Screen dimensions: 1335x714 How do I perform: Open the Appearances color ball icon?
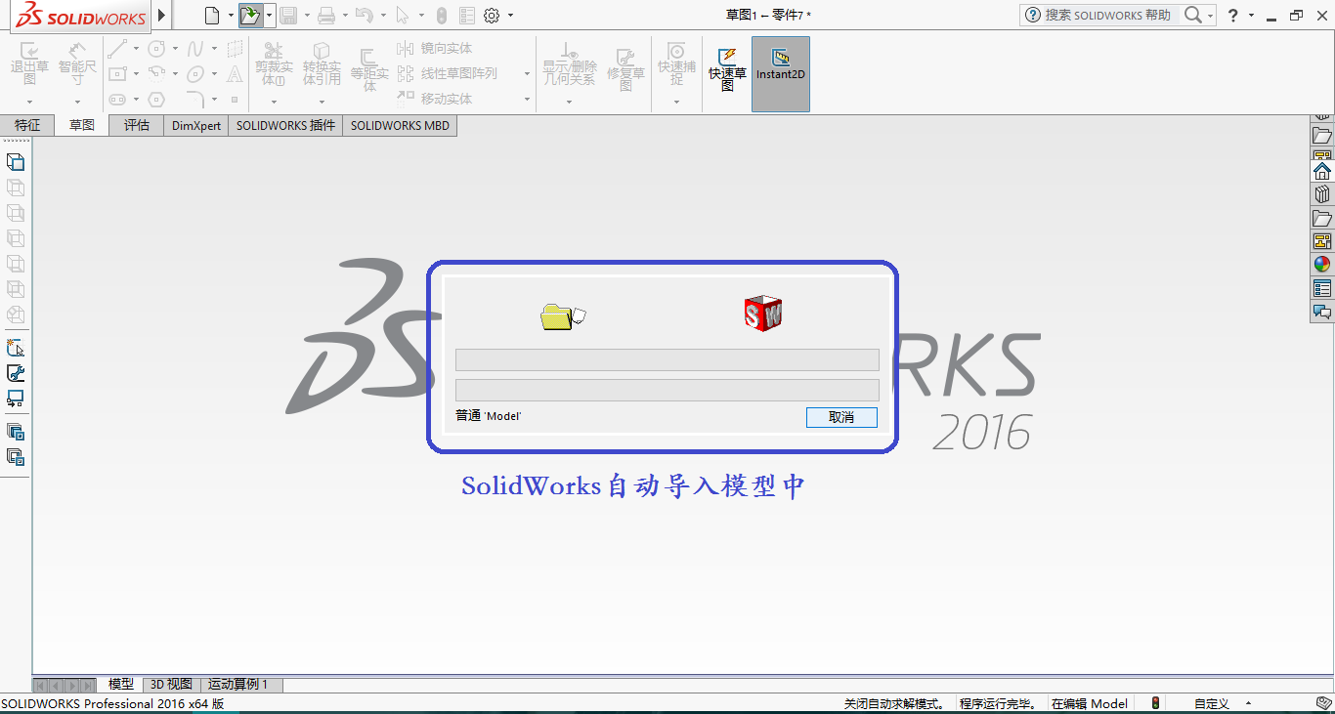click(1322, 264)
